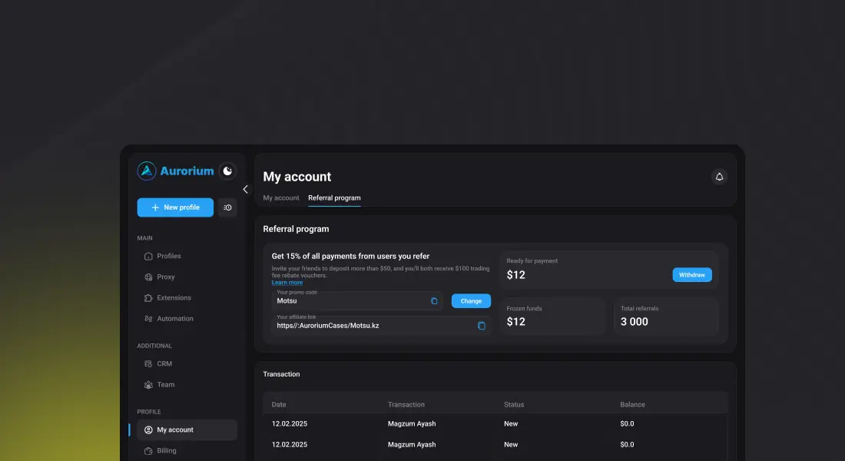This screenshot has width=845, height=461.
Task: Open the profile history list icon
Action: click(227, 207)
